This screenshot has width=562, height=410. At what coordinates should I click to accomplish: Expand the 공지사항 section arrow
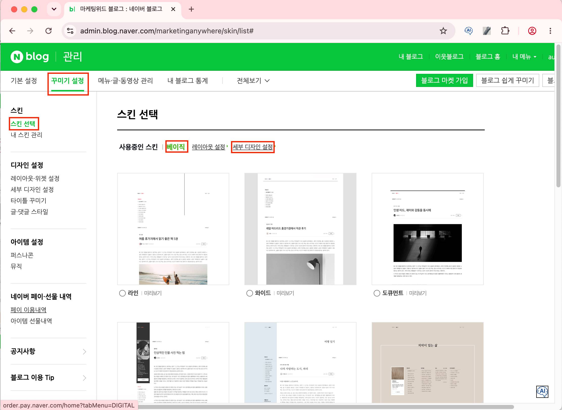coord(84,352)
